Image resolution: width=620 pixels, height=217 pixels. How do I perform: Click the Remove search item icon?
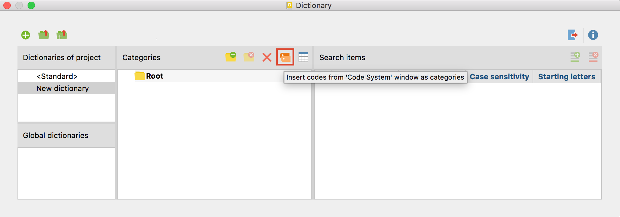coord(593,57)
